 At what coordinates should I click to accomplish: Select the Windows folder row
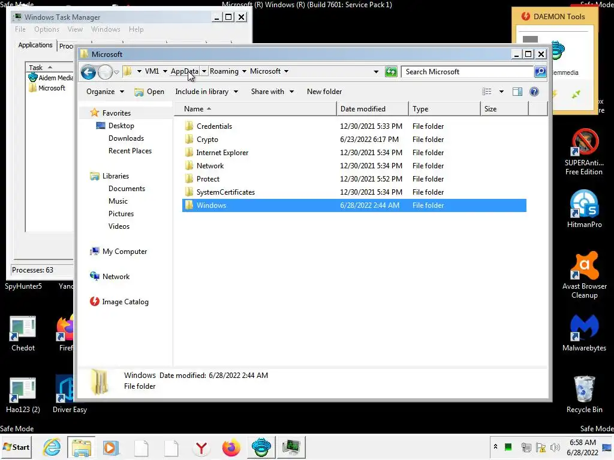click(354, 205)
